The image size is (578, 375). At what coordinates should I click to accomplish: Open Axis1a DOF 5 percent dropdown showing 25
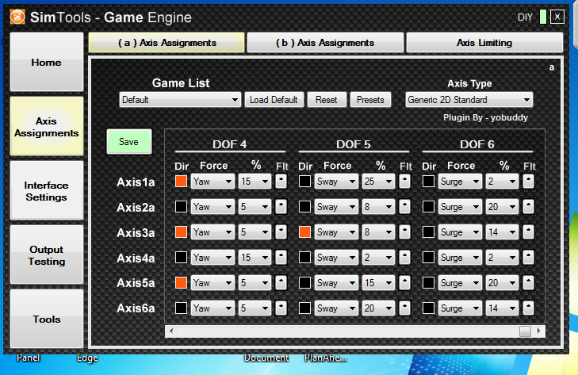[x=378, y=182]
